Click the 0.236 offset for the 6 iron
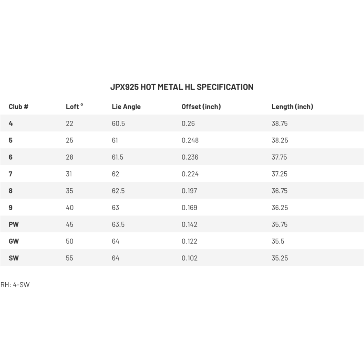 [x=190, y=157]
